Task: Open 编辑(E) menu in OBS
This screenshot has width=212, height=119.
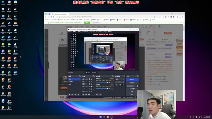Action: click(74, 32)
